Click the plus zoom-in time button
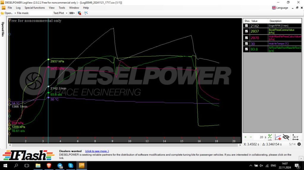 click(x=246, y=137)
